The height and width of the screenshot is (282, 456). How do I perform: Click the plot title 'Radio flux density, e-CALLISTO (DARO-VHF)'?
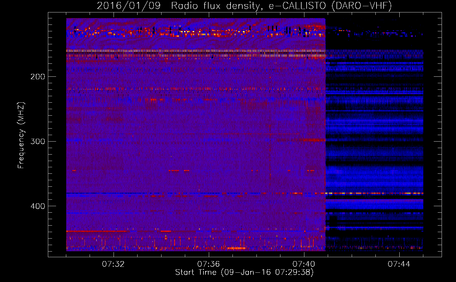click(x=281, y=6)
